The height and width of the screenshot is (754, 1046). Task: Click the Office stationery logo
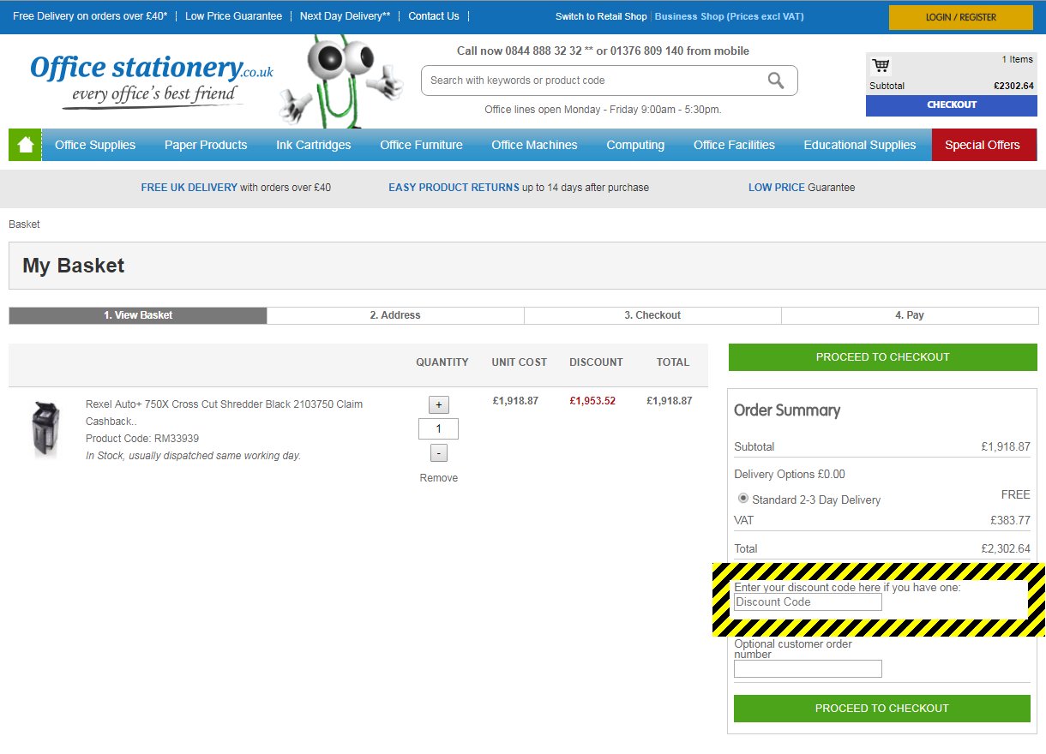click(x=151, y=82)
